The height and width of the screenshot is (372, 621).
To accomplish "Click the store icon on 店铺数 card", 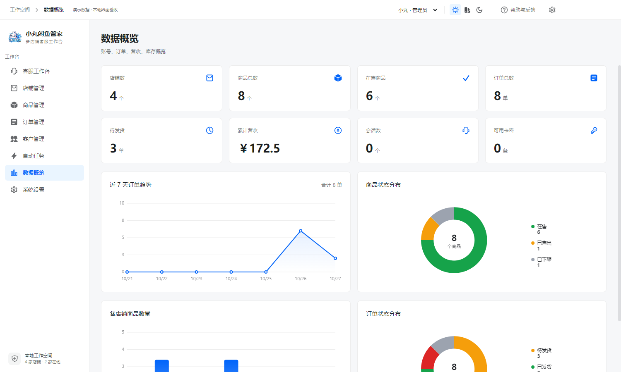I will click(x=210, y=78).
